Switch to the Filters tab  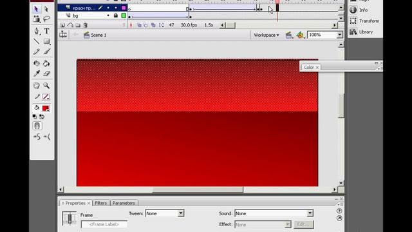pos(101,203)
